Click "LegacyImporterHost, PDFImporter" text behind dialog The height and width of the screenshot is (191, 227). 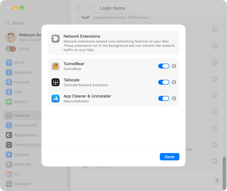[121, 18]
